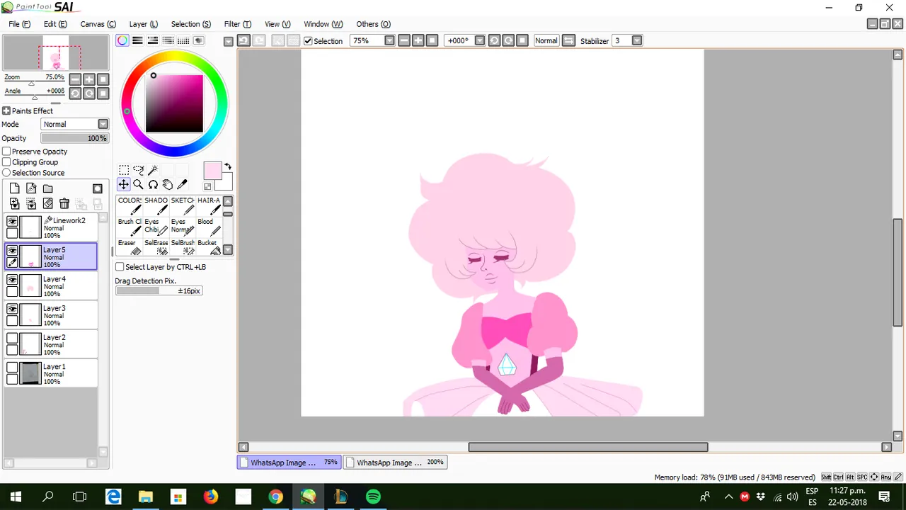This screenshot has width=906, height=510.
Task: Zoom out with navigator minus button
Action: point(76,79)
